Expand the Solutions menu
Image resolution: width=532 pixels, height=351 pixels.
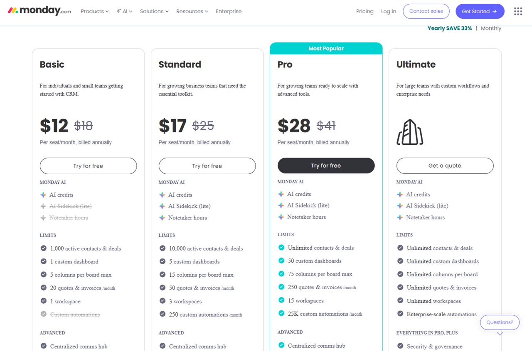pos(152,11)
